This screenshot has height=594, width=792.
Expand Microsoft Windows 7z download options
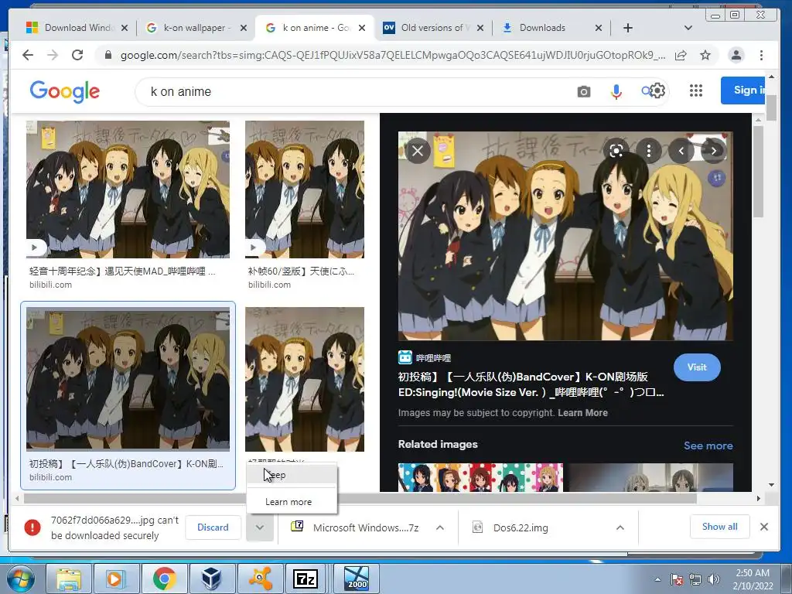440,527
